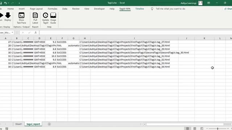Click horizontal scrollbar left arrow
Viewport: 232px width, 130px height.
click(145, 124)
